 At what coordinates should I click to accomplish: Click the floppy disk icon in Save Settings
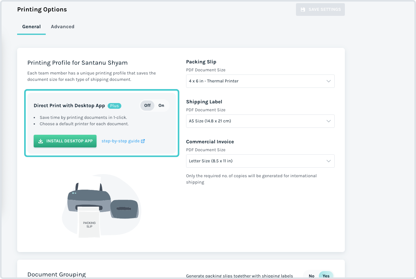click(x=303, y=10)
